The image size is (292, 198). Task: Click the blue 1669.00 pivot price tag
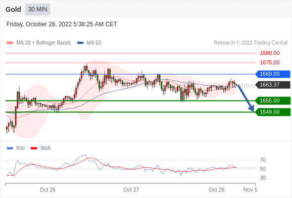[x=273, y=74]
